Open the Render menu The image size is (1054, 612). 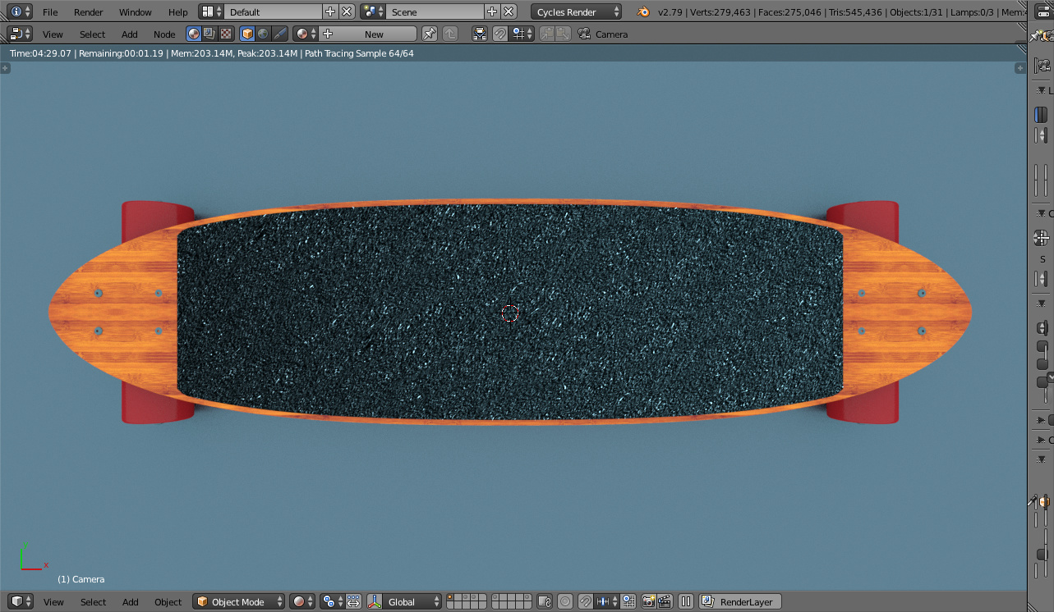(x=88, y=12)
